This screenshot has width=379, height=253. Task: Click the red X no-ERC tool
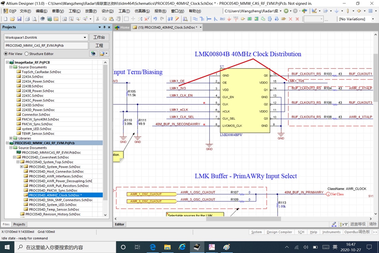point(290,19)
